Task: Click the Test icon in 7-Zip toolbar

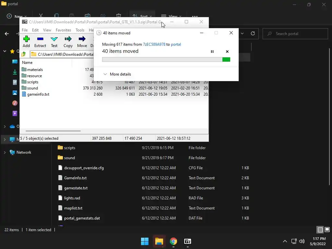Action: coord(54,42)
